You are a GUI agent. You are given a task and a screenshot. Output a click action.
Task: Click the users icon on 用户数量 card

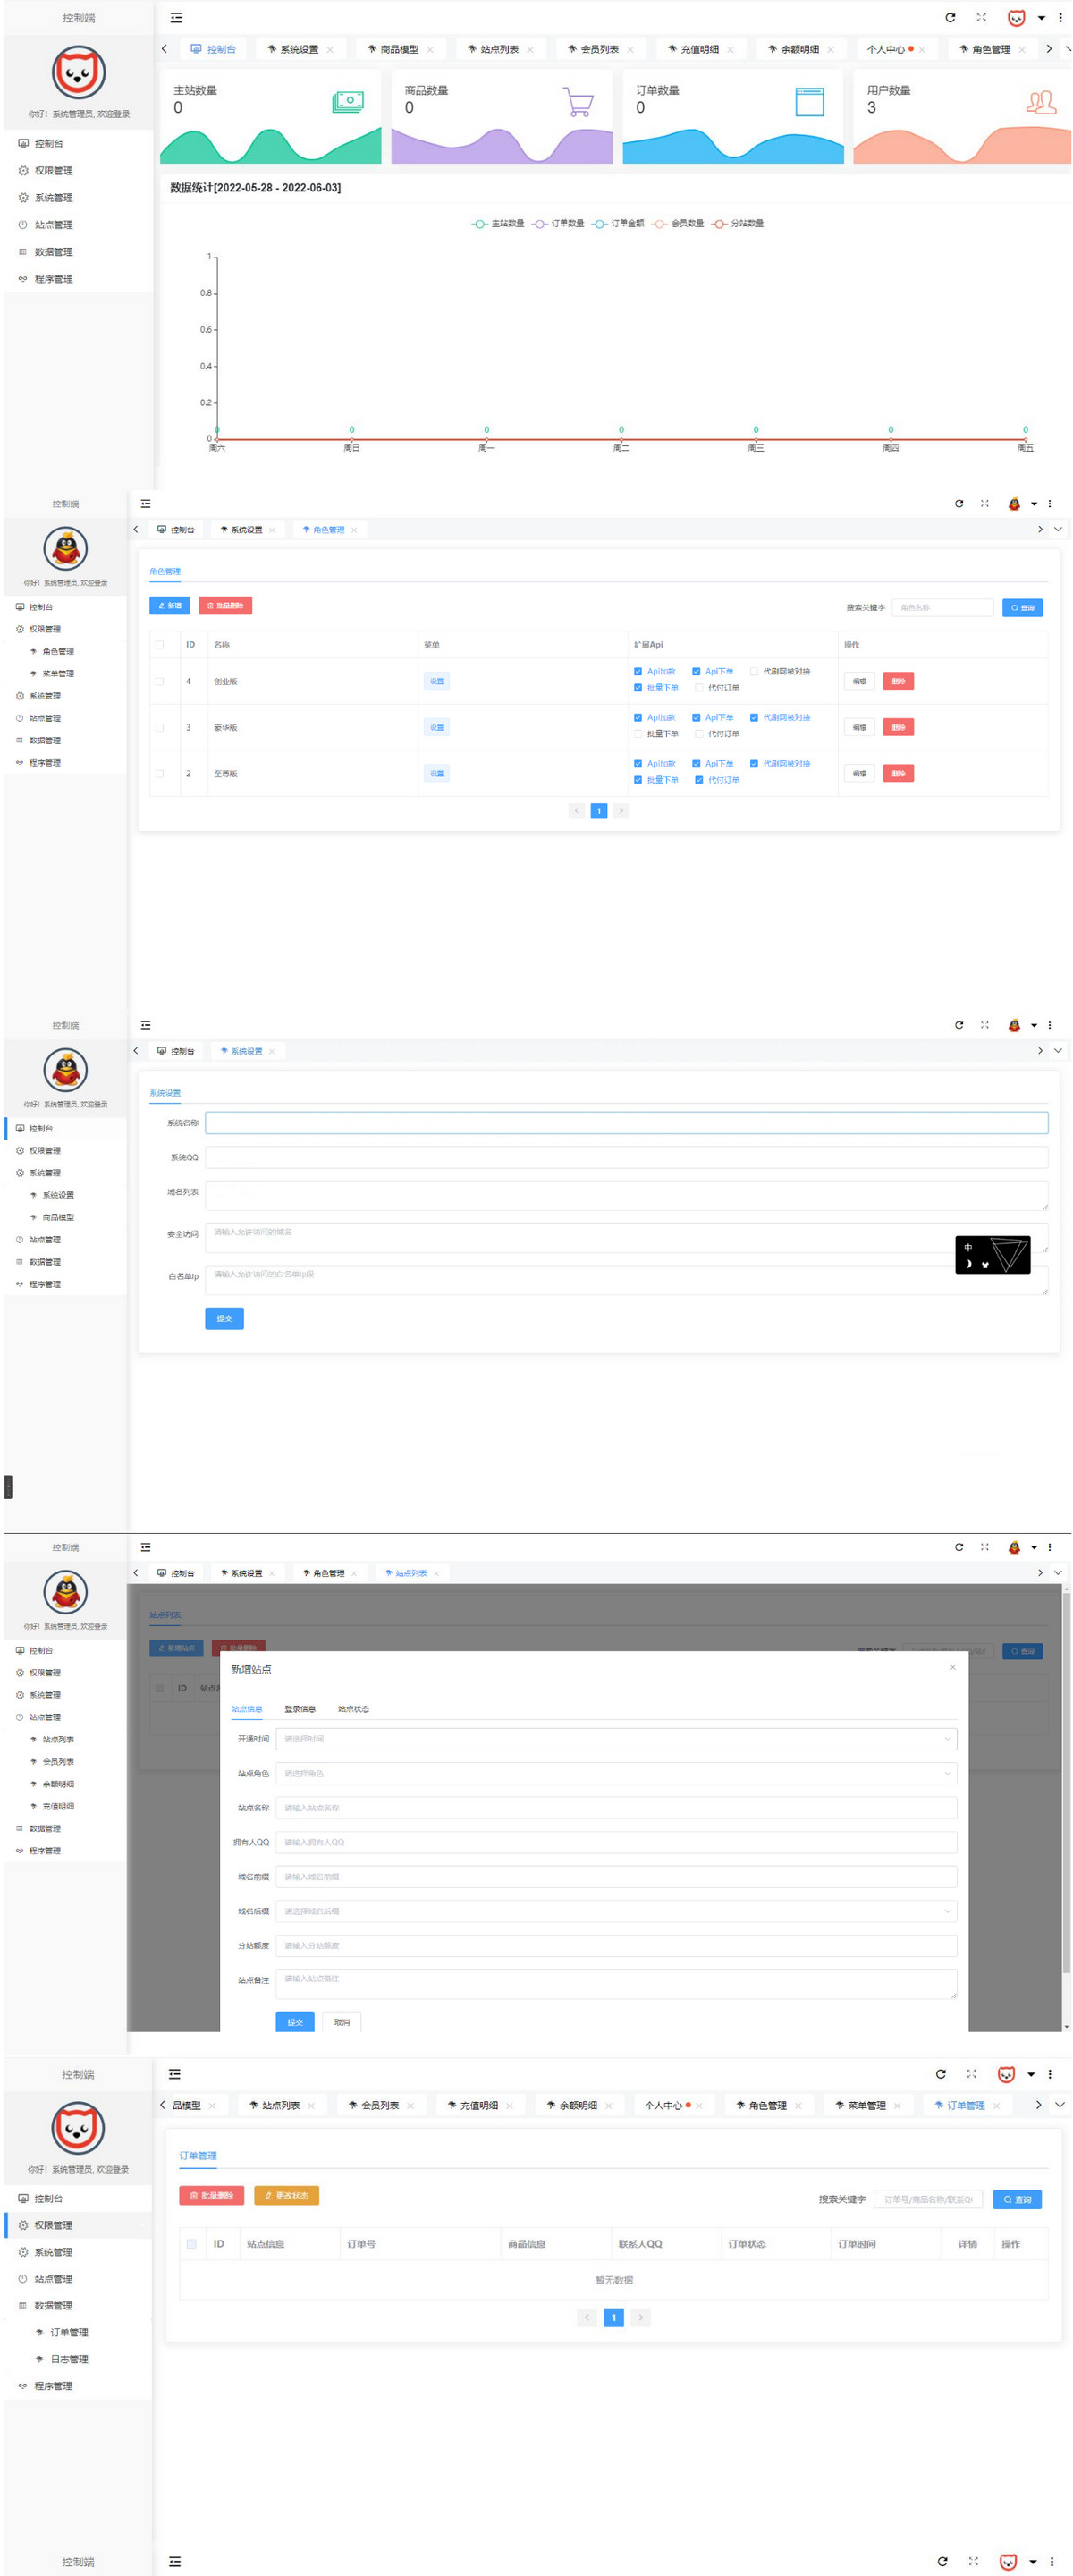coord(1041,102)
